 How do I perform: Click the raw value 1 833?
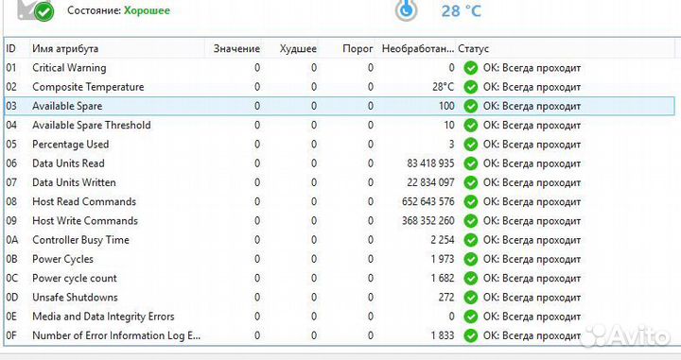click(x=442, y=335)
